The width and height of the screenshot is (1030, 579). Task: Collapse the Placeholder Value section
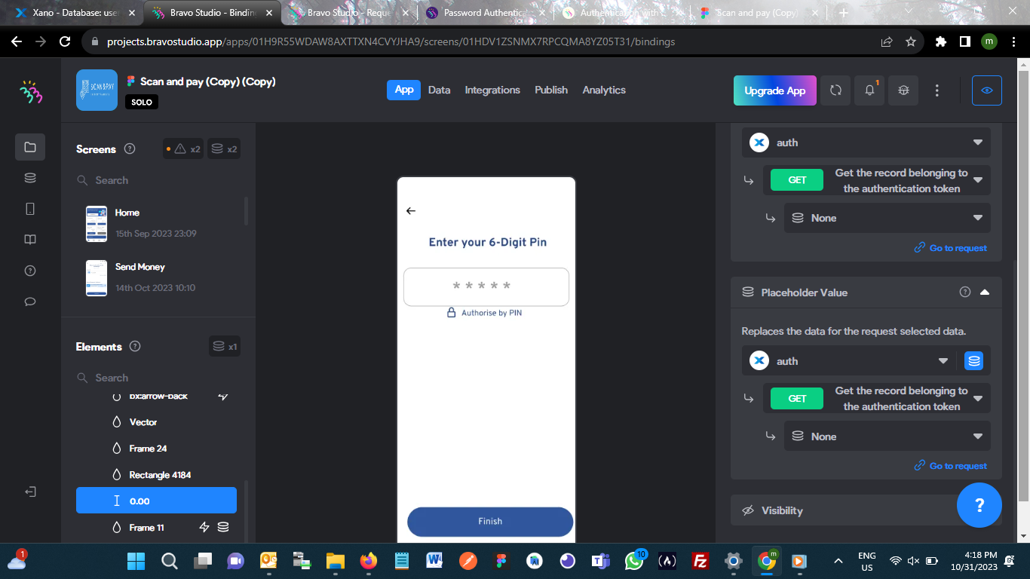tap(985, 293)
